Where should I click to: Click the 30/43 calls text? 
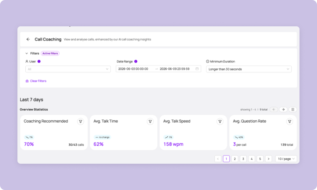click(76, 145)
